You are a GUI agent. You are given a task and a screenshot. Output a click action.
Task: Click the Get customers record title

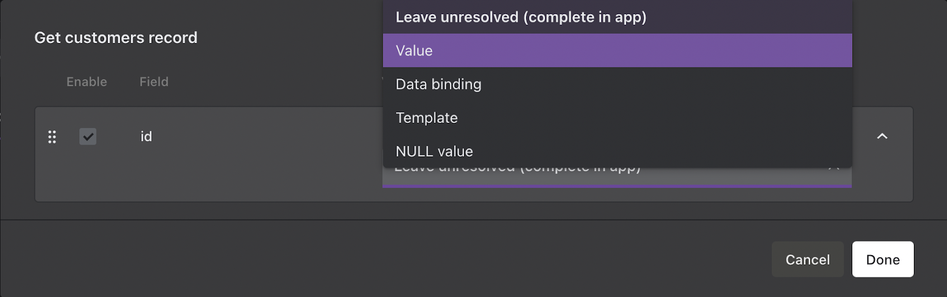[x=116, y=38]
